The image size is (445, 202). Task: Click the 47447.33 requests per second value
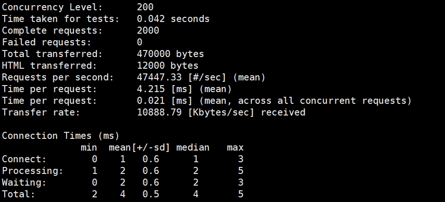159,77
